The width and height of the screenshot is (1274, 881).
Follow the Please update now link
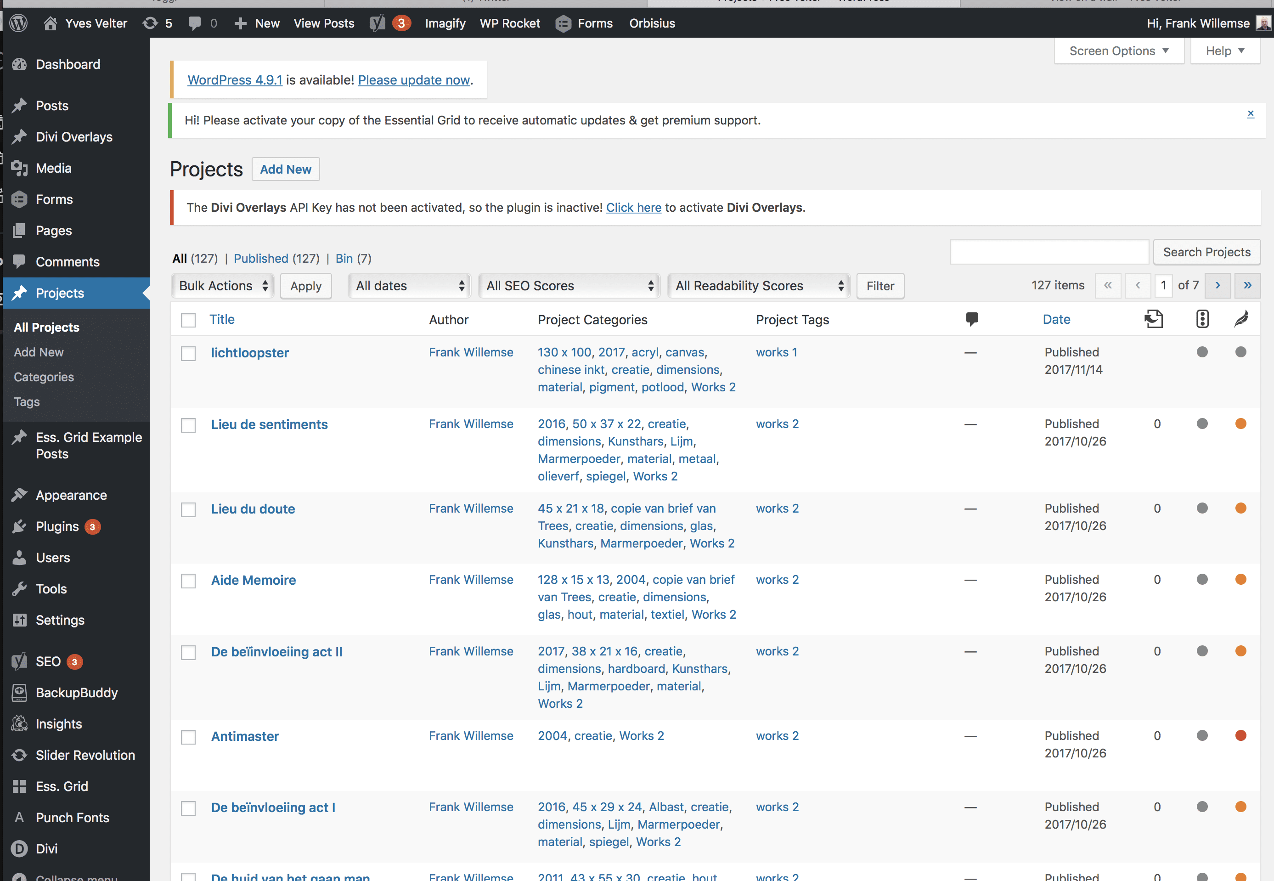tap(414, 80)
